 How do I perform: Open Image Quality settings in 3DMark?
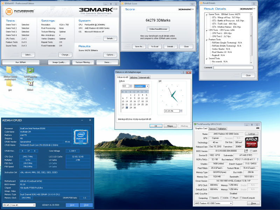coord(59,62)
